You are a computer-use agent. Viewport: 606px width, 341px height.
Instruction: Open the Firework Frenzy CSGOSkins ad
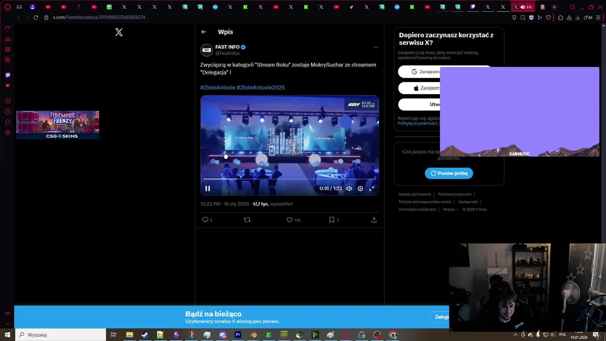(58, 125)
